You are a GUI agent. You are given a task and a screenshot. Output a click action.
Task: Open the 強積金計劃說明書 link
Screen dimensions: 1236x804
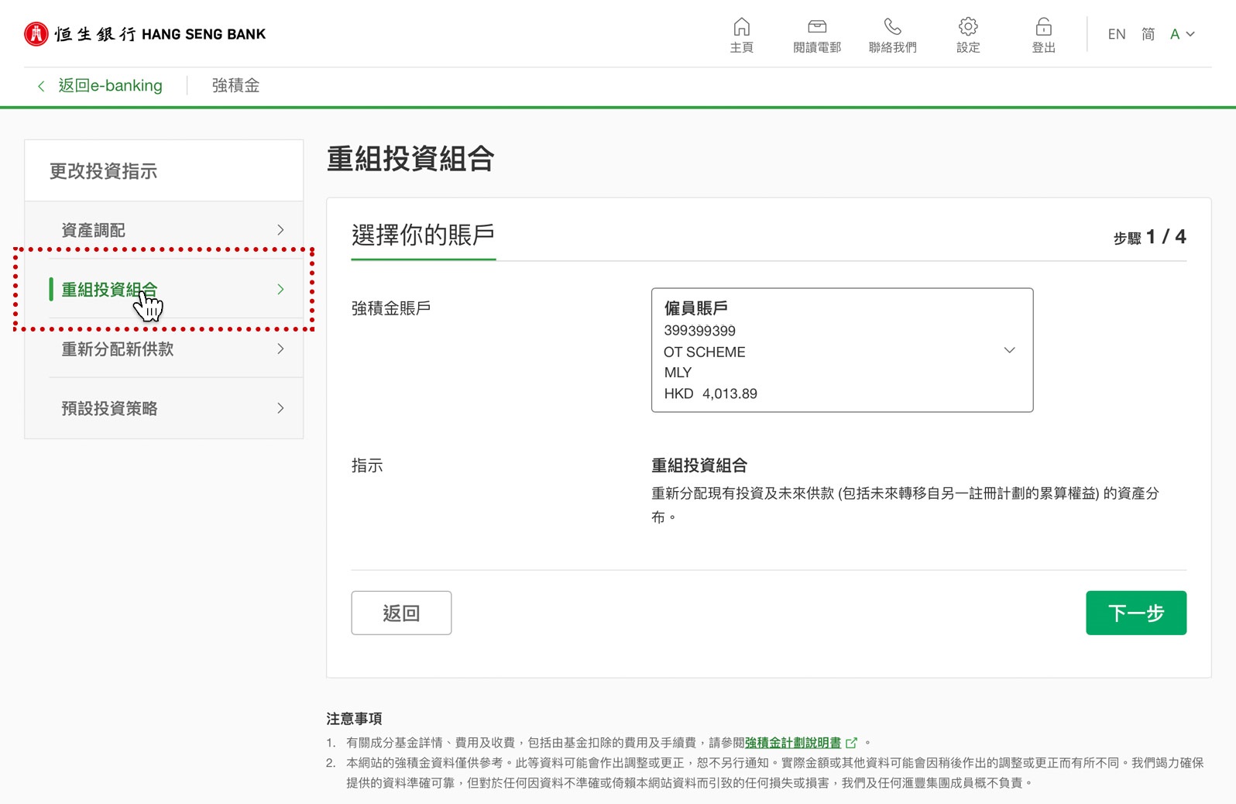[792, 743]
